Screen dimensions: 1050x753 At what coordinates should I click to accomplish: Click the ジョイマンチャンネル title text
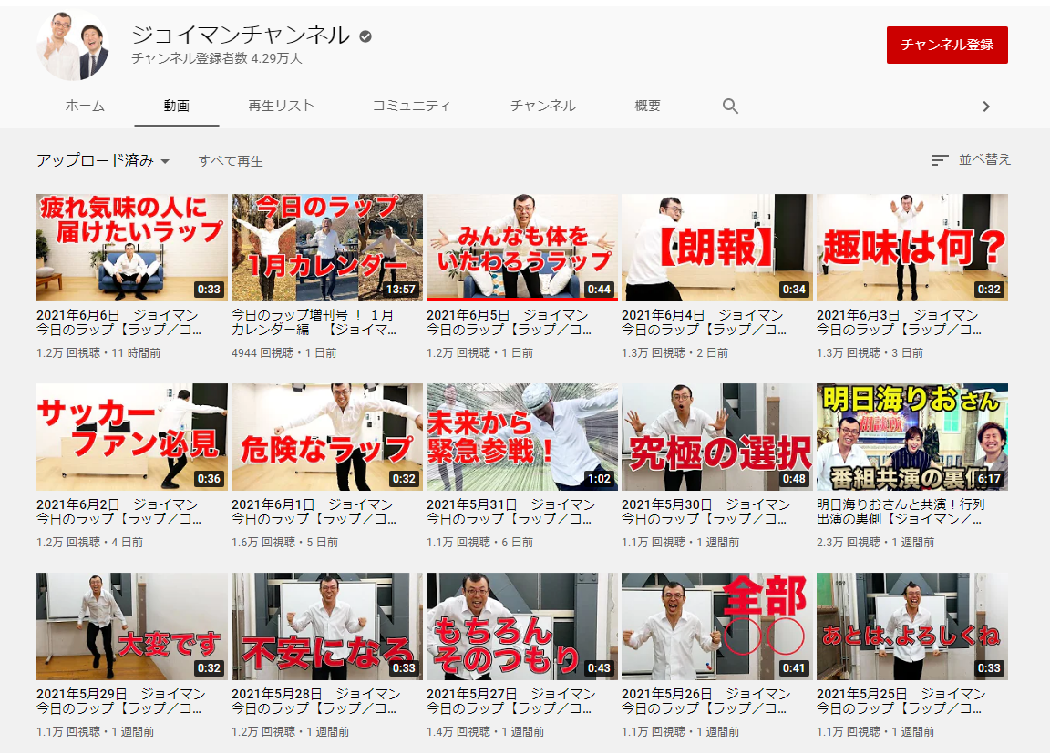pyautogui.click(x=241, y=35)
